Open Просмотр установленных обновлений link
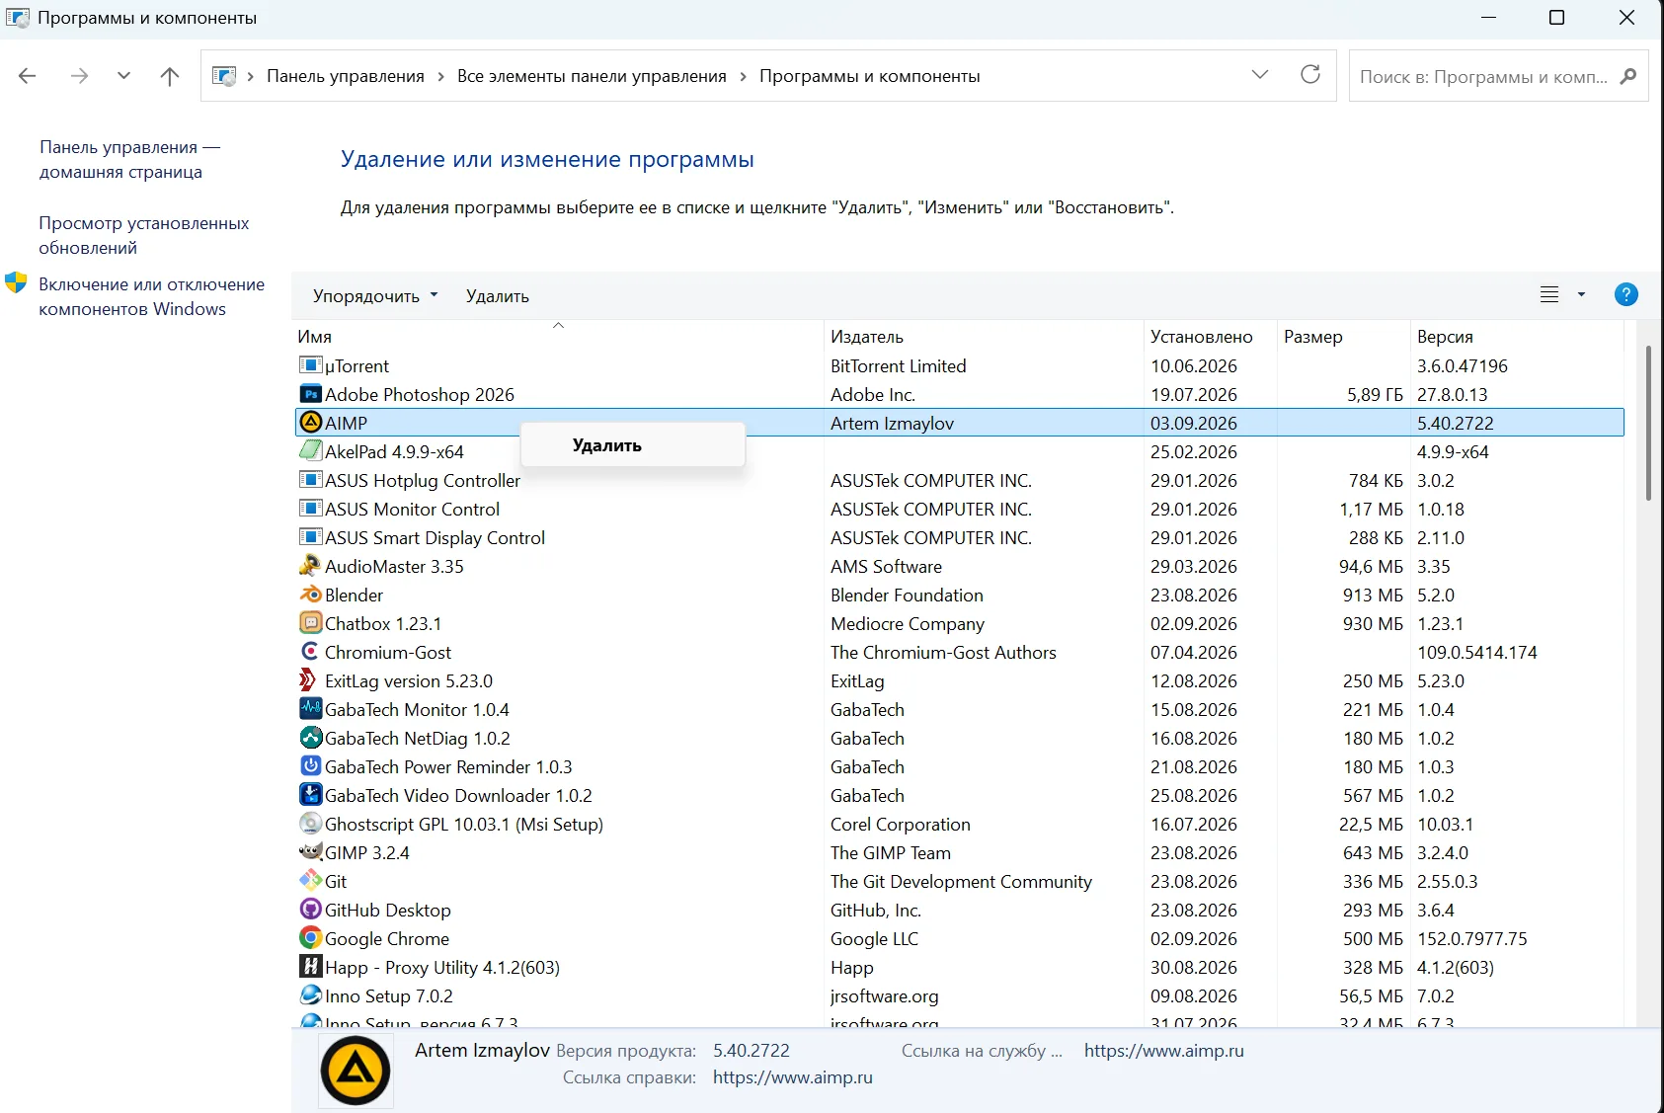The image size is (1664, 1113). pos(144,235)
